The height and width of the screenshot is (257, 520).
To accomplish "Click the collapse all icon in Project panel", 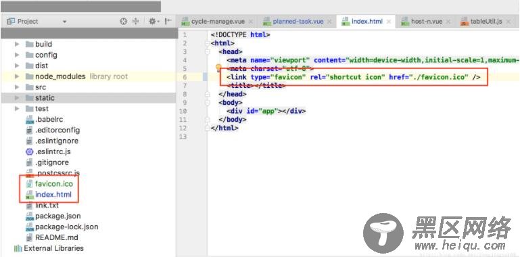I will point(136,22).
